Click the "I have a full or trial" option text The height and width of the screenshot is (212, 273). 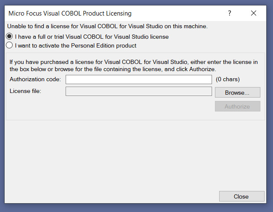(92, 37)
